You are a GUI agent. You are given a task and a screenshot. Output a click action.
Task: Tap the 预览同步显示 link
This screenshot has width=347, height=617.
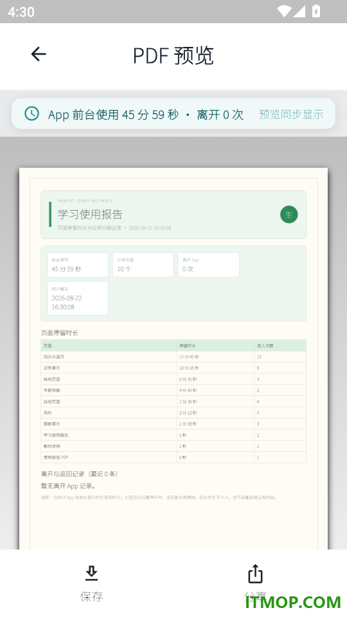point(291,114)
